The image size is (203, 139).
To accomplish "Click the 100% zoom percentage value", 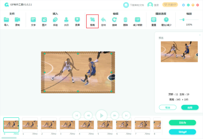I will pos(189,25).
